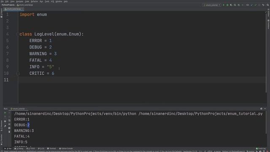Click the greyed-out Stop button in toolbar
Screen dimensions: 270x152
point(243,5)
